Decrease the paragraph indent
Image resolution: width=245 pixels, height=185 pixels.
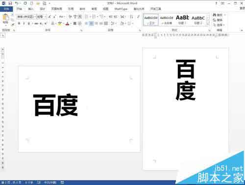[111, 17]
